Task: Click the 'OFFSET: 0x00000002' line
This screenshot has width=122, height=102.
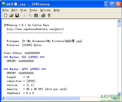Action: click(x=20, y=73)
